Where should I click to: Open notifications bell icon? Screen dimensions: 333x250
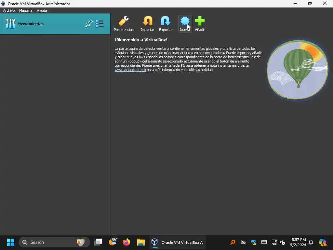click(311, 242)
